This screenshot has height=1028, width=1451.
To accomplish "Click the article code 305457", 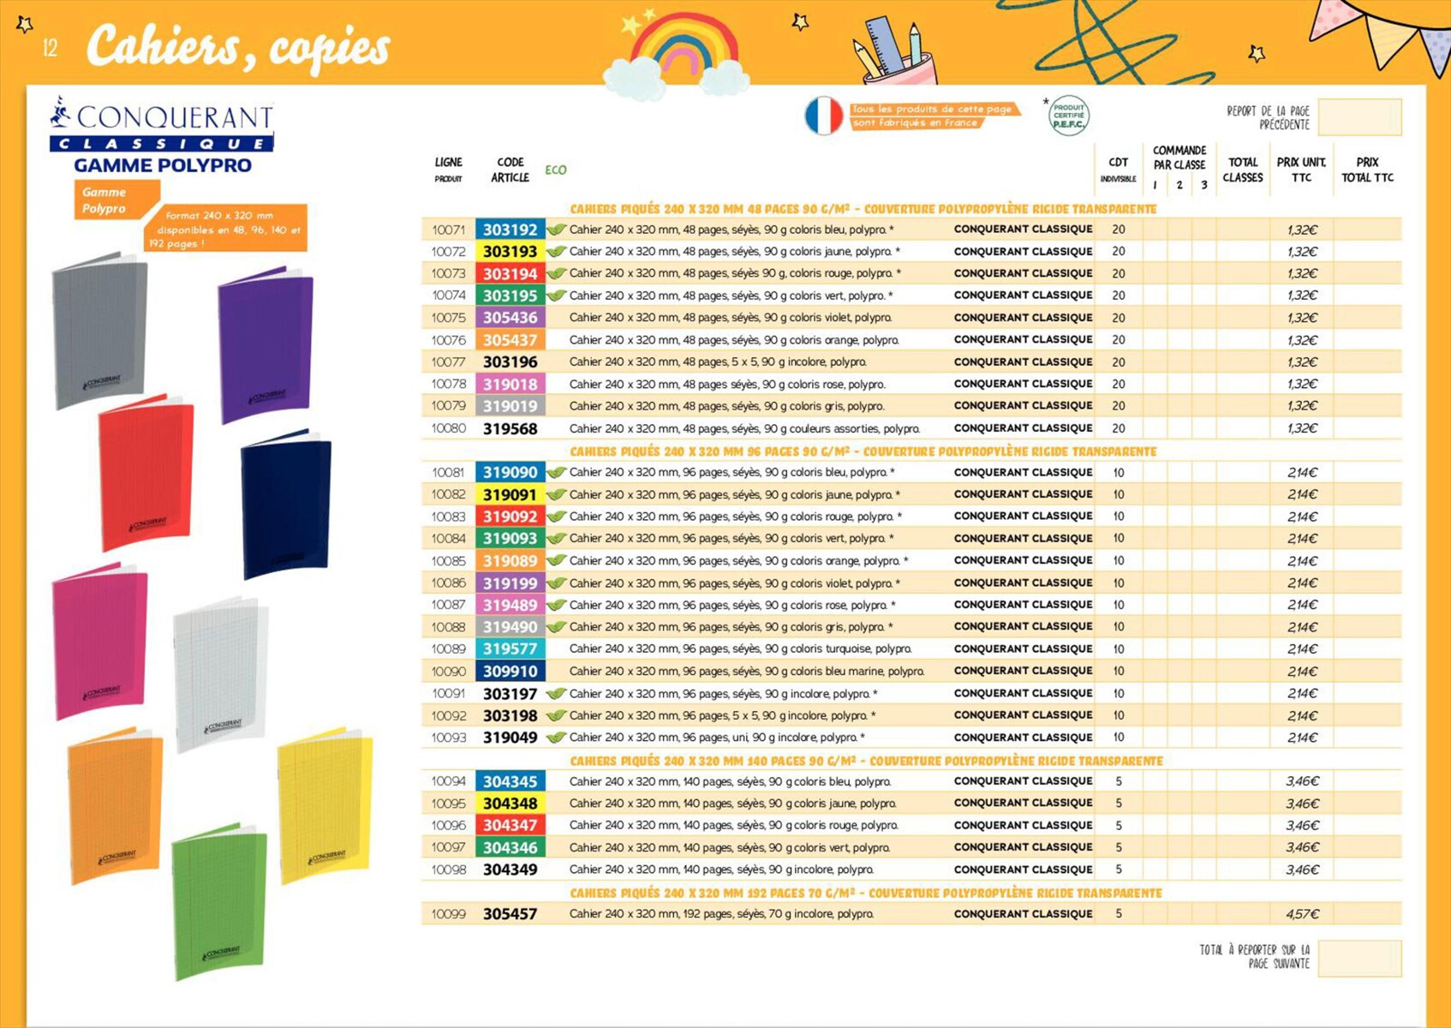I will 511,914.
